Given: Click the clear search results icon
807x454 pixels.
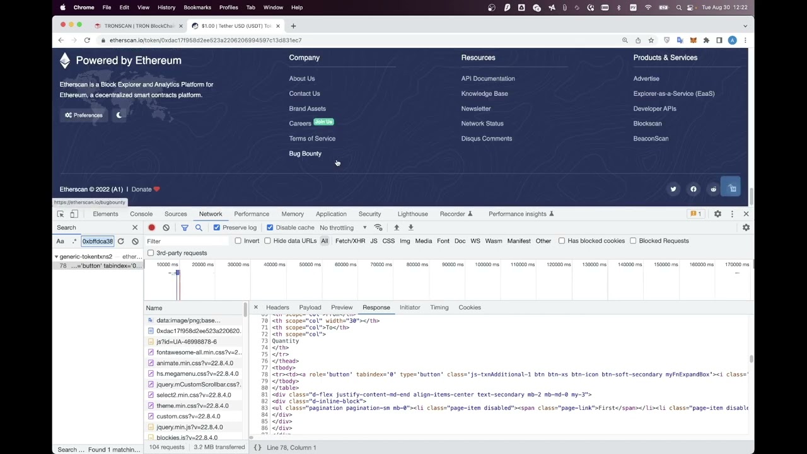Looking at the screenshot, I should coord(135,241).
